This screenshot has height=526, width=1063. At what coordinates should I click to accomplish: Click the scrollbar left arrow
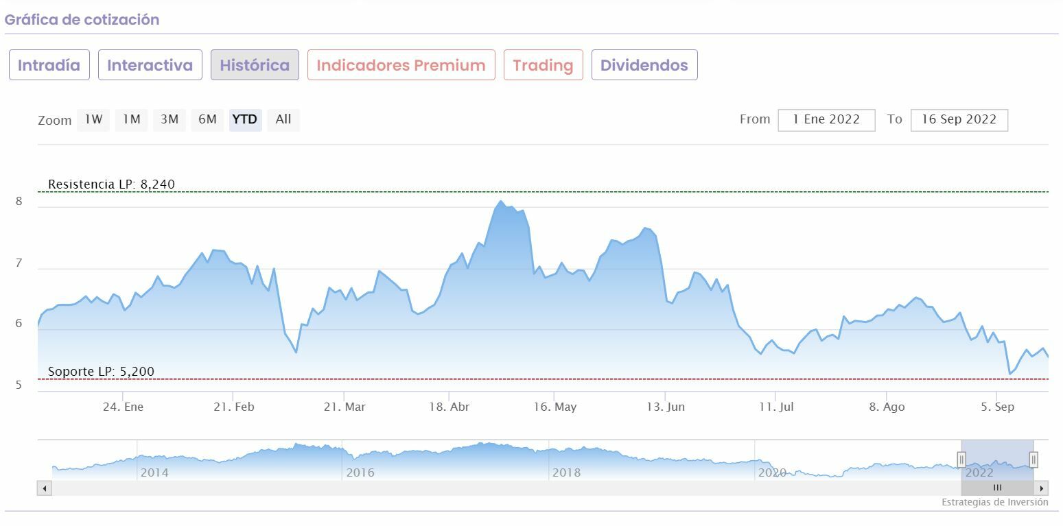[45, 488]
